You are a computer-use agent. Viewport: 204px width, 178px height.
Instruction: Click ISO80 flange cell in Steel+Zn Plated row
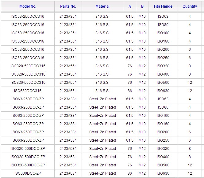163,107
